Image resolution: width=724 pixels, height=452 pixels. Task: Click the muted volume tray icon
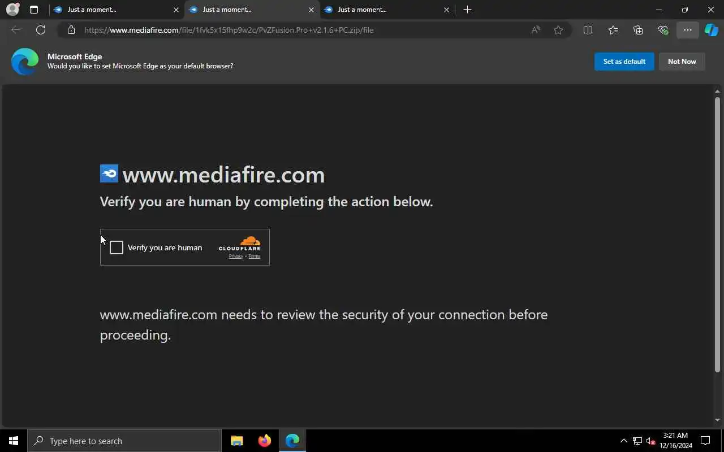650,441
